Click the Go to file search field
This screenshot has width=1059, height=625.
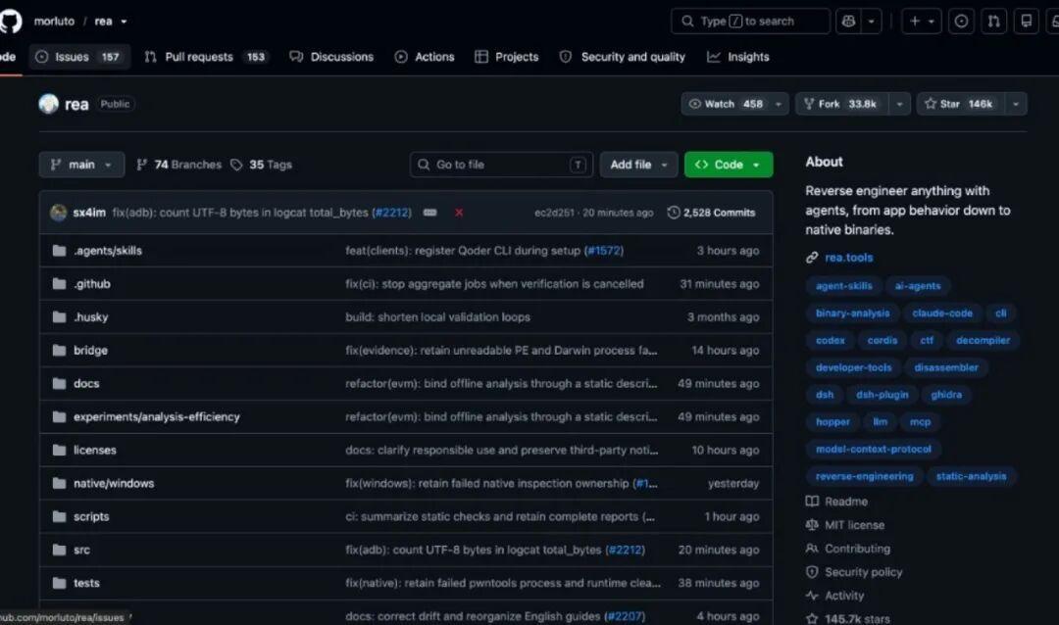(501, 165)
